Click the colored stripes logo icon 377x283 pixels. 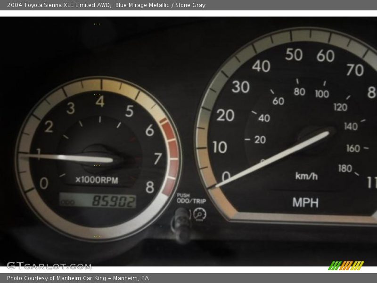click(x=346, y=266)
